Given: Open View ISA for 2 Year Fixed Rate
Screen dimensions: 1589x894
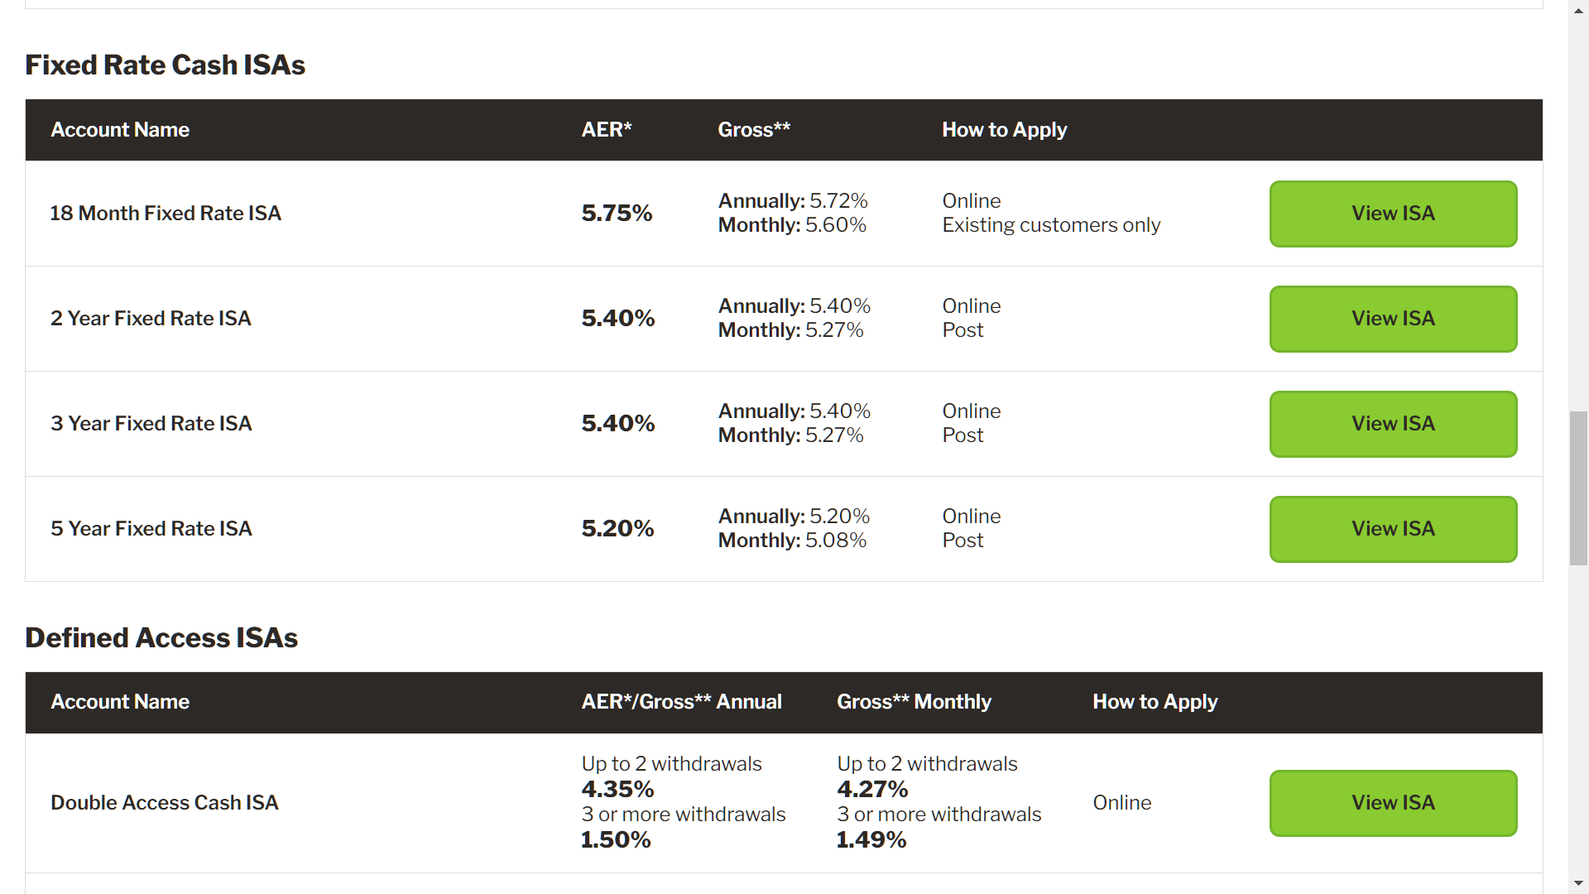Looking at the screenshot, I should click(x=1393, y=319).
